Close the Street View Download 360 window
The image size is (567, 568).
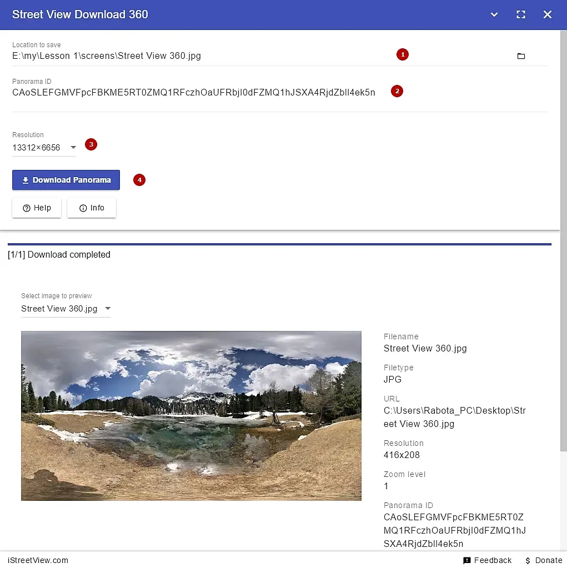[x=547, y=14]
